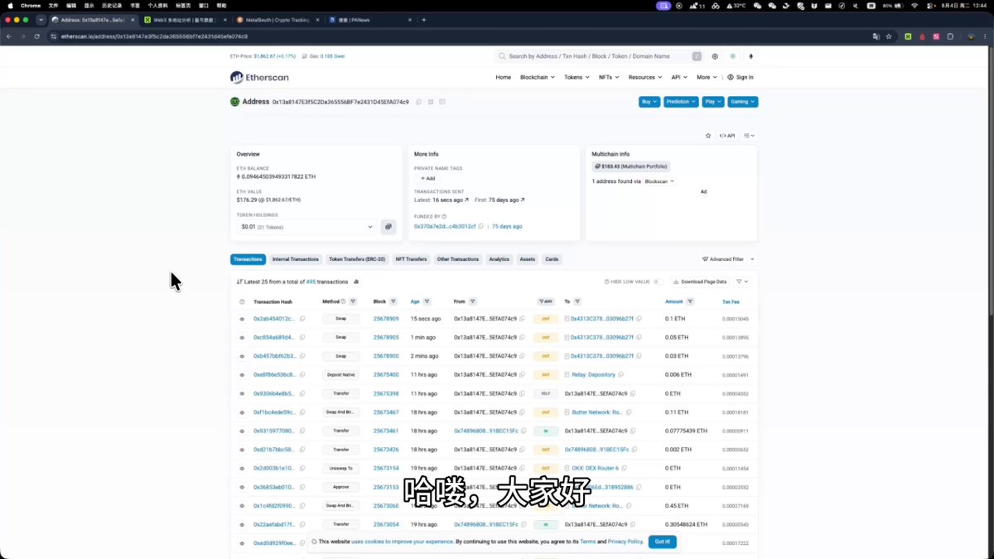
Task: Add address to watch list star
Action: pos(708,135)
